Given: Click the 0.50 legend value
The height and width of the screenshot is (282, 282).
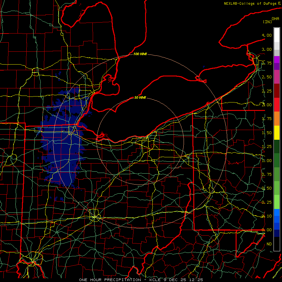Looking at the screenshot, I should coord(267,188).
